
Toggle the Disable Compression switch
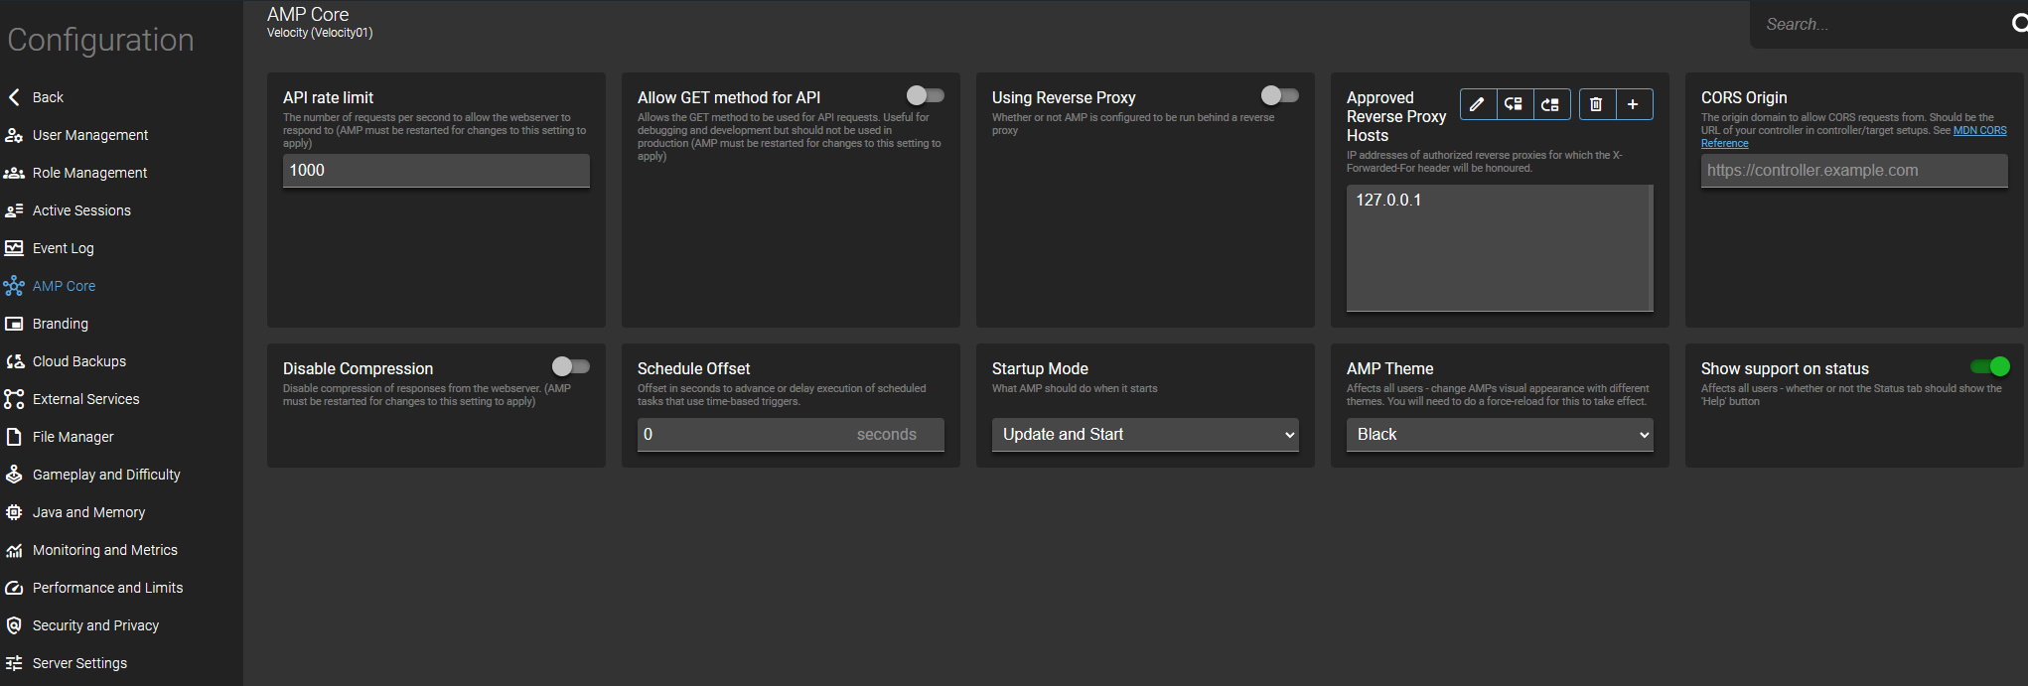[571, 366]
